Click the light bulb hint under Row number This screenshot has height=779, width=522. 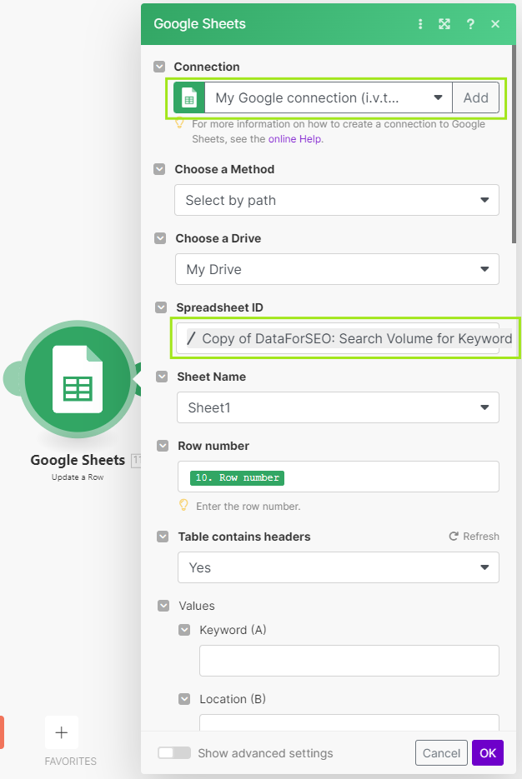(x=183, y=505)
